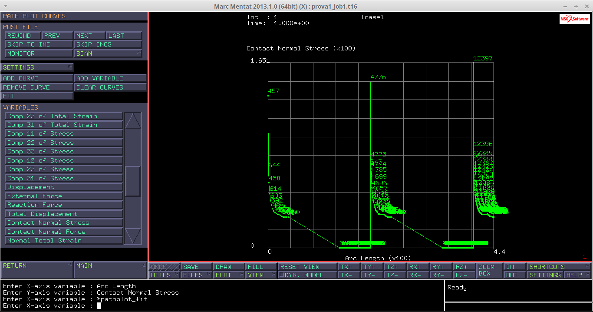Open the UTILS popup menu
The image size is (593, 312).
pyautogui.click(x=165, y=275)
